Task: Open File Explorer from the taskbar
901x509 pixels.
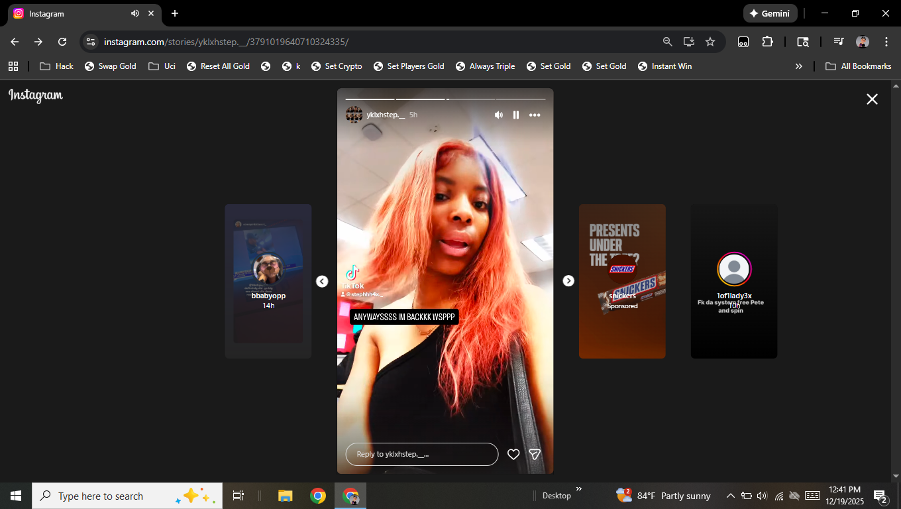Action: coord(286,496)
